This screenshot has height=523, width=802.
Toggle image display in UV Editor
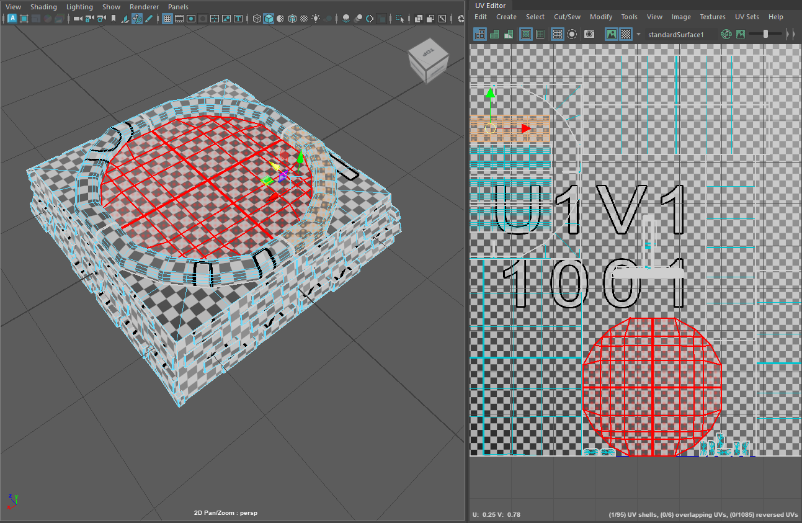point(612,34)
